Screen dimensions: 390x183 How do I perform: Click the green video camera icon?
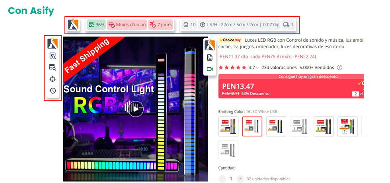[x=210, y=69]
